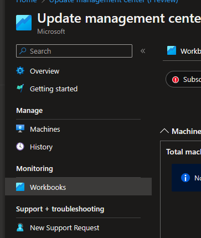The image size is (201, 238).
Task: Collapse the sidebar with the double chevron
Action: point(143,51)
